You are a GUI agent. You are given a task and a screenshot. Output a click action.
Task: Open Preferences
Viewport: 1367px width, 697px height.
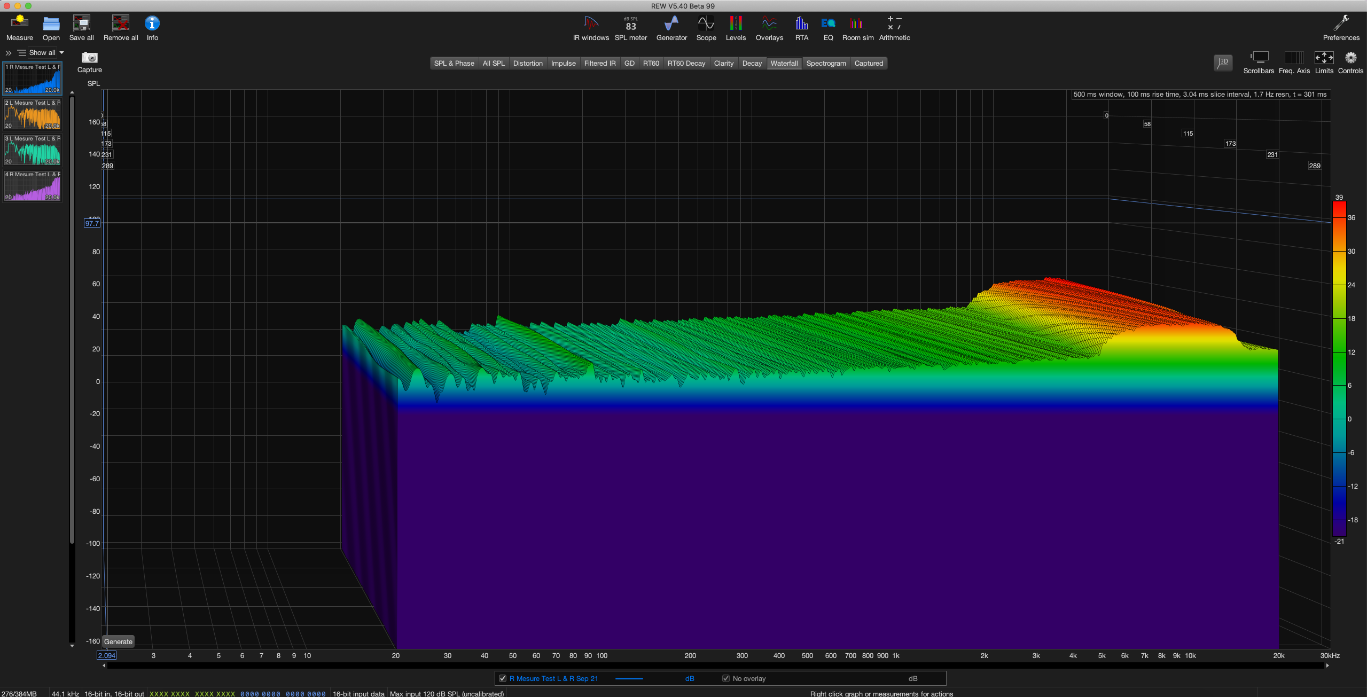pos(1341,24)
